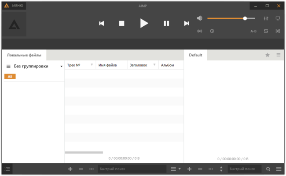Open the grouping hamburger icon
Image resolution: width=286 pixels, height=176 pixels.
coord(8,67)
